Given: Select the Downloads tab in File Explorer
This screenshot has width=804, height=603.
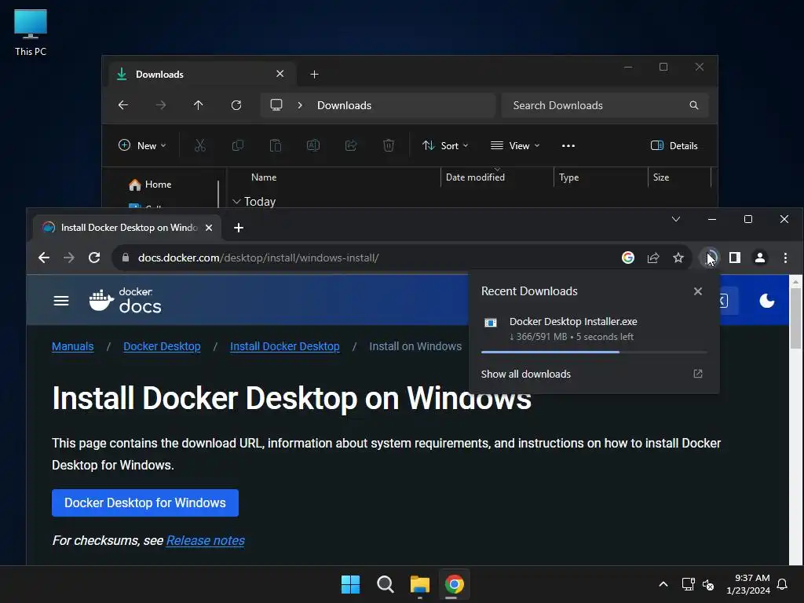Looking at the screenshot, I should tap(203, 75).
